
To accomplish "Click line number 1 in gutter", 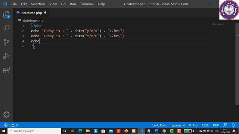I will (x=23, y=26).
